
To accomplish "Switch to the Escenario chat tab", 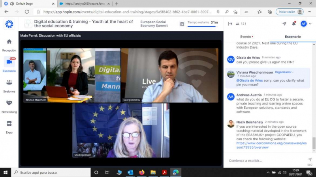I will click(293, 37).
